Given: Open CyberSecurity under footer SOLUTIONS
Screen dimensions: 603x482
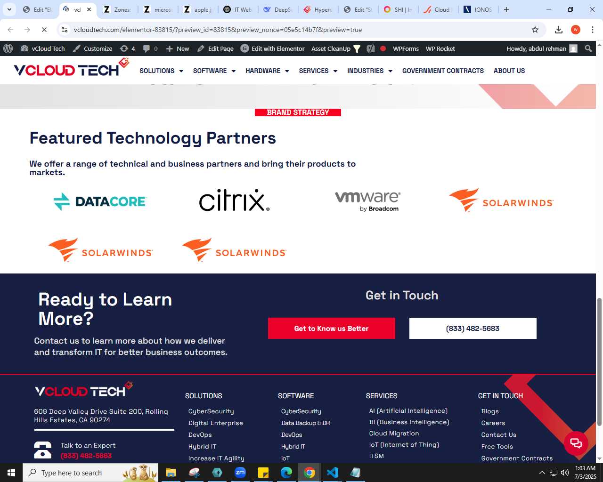Looking at the screenshot, I should (x=211, y=411).
